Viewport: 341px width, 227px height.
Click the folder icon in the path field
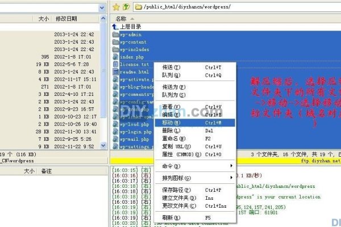pyautogui.click(x=138, y=7)
